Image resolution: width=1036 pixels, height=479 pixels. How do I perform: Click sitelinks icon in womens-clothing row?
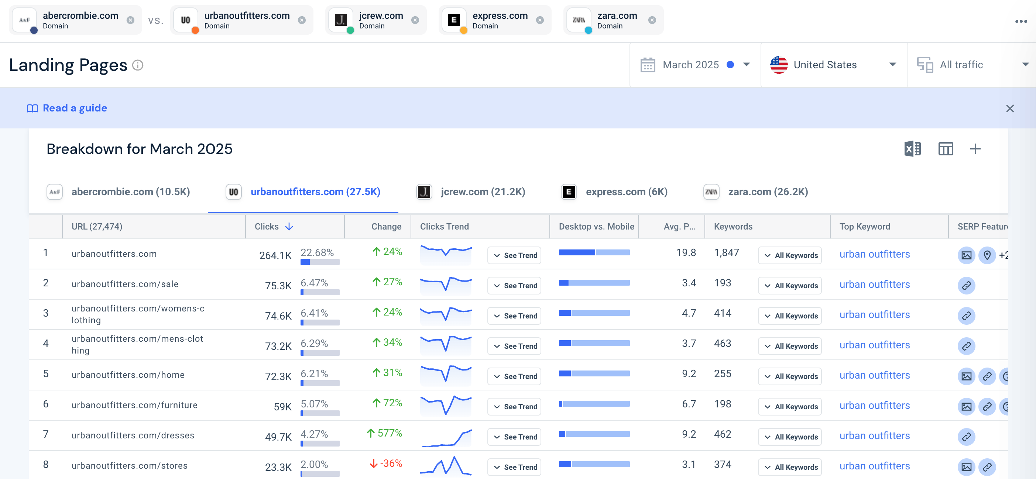(x=967, y=316)
